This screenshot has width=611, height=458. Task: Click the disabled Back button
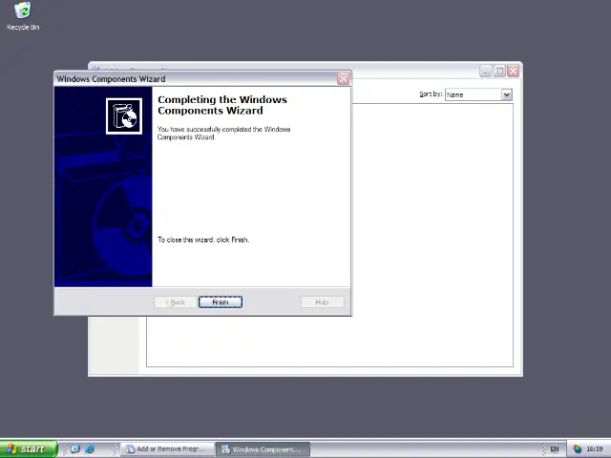[176, 302]
